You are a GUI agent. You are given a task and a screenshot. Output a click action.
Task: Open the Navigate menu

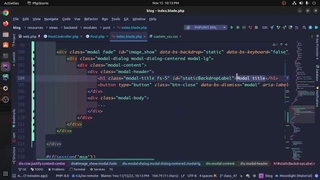51,19
